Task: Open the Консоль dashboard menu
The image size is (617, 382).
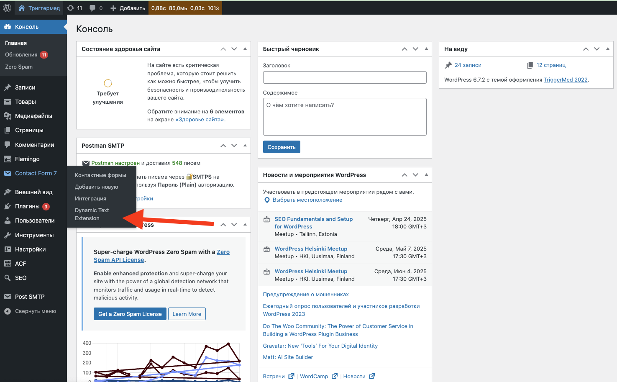Action: coord(33,27)
